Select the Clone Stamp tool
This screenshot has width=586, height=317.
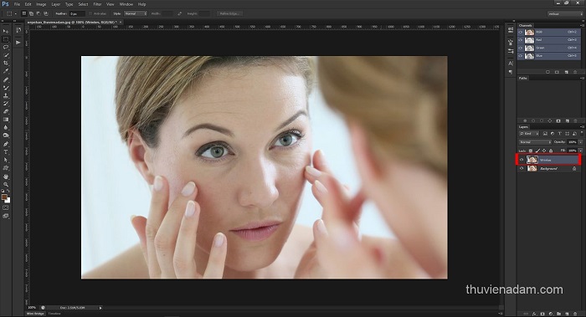click(x=6, y=95)
